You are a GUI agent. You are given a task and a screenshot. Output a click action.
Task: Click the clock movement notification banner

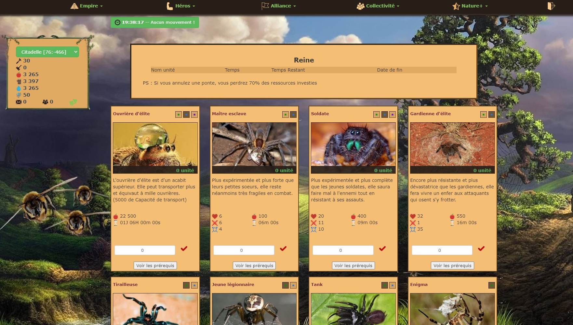pos(154,22)
